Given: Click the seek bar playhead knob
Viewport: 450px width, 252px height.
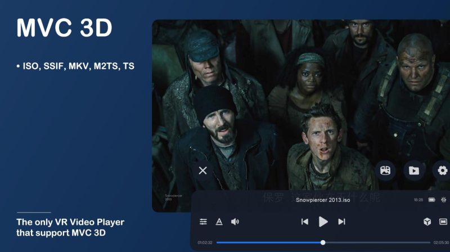Looking at the screenshot, I should [x=323, y=242].
